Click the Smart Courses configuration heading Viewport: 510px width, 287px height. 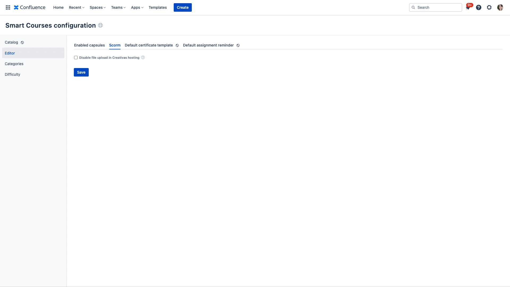click(50, 25)
